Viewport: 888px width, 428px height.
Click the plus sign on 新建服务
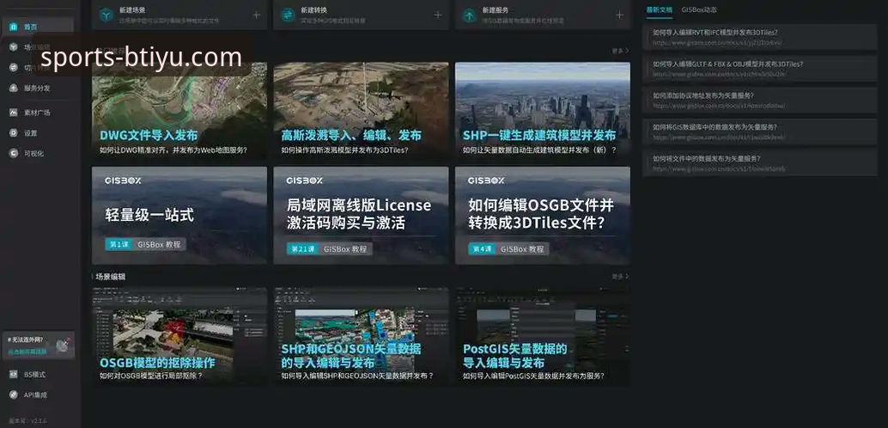click(x=619, y=15)
